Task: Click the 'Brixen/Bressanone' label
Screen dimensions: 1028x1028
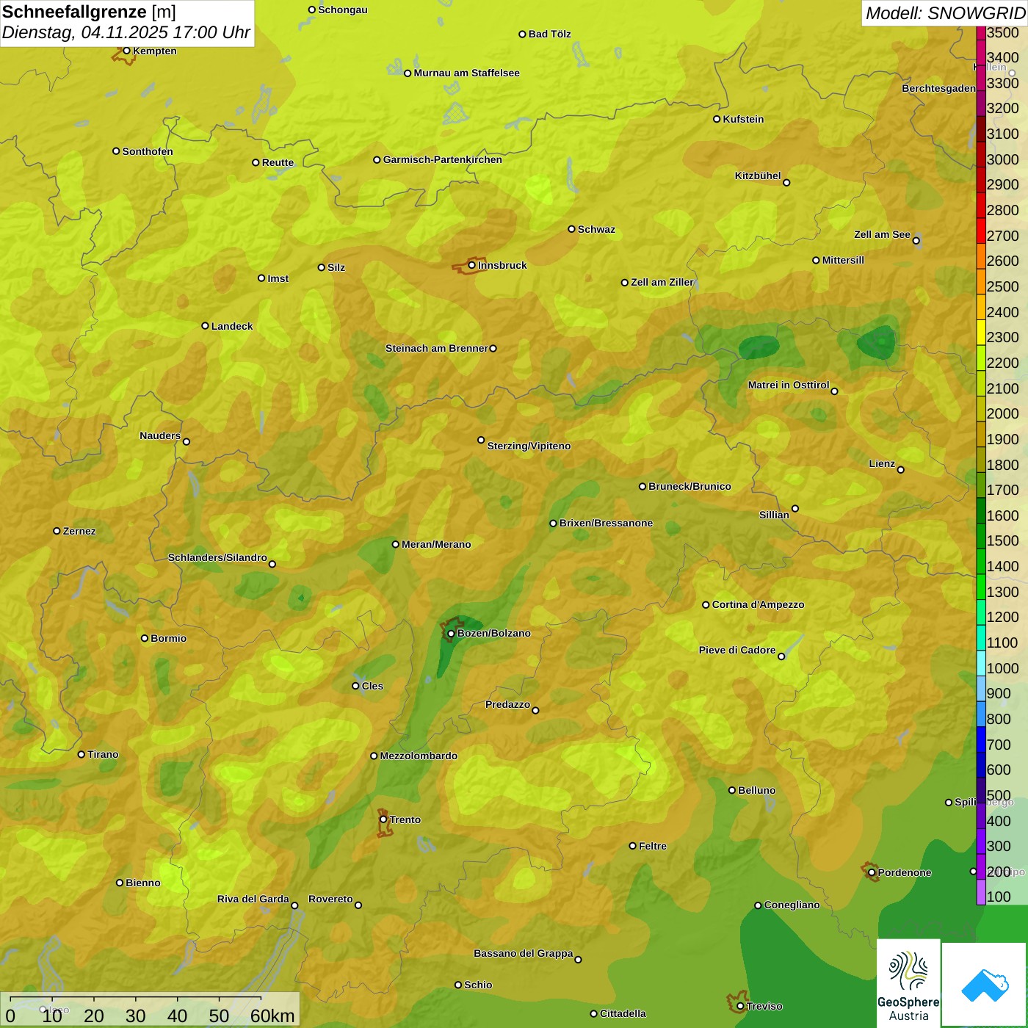Action: (x=606, y=523)
